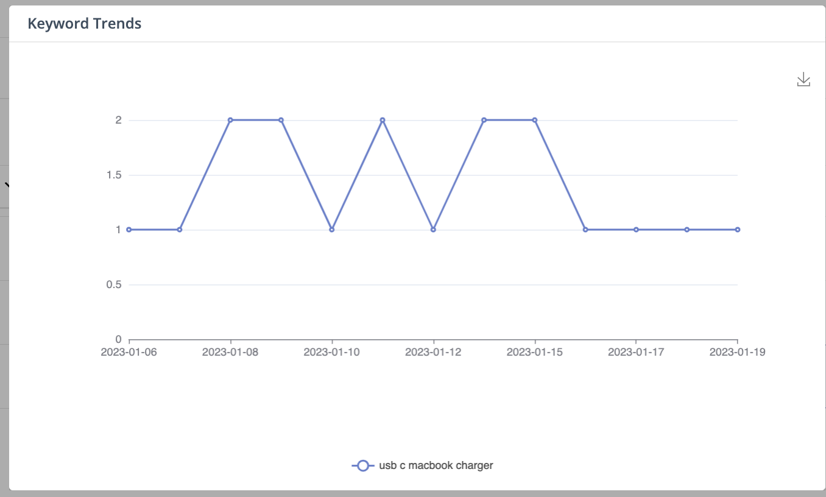Viewport: 826px width, 497px height.
Task: Select the first data point on 2023-01-06
Action: coord(128,230)
